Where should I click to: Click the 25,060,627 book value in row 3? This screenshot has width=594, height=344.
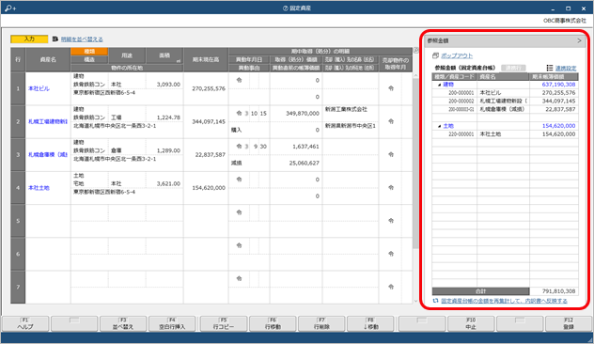304,163
